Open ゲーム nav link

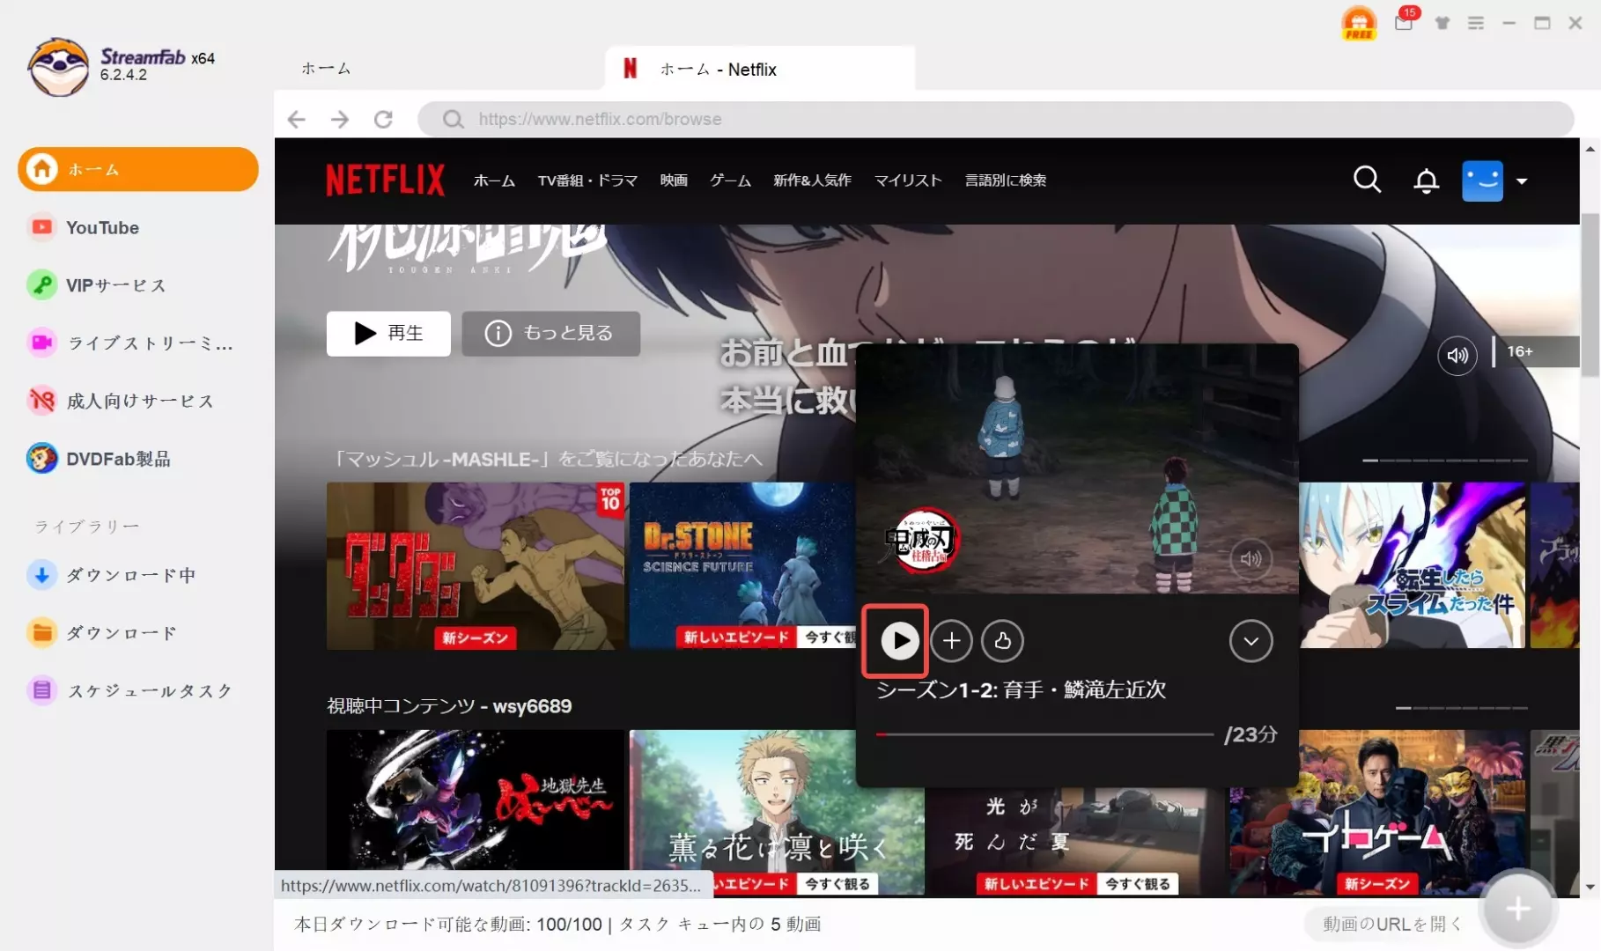pos(730,181)
